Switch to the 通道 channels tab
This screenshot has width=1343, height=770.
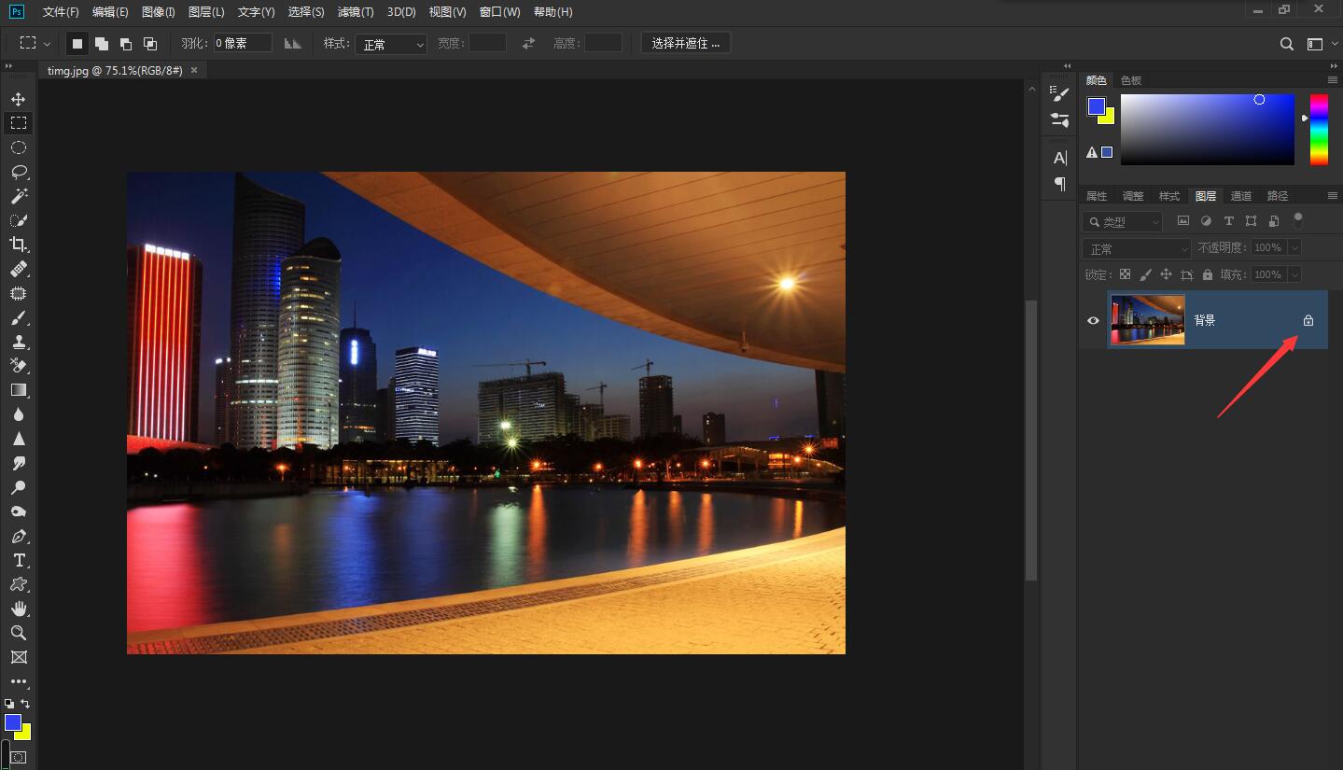(x=1240, y=196)
